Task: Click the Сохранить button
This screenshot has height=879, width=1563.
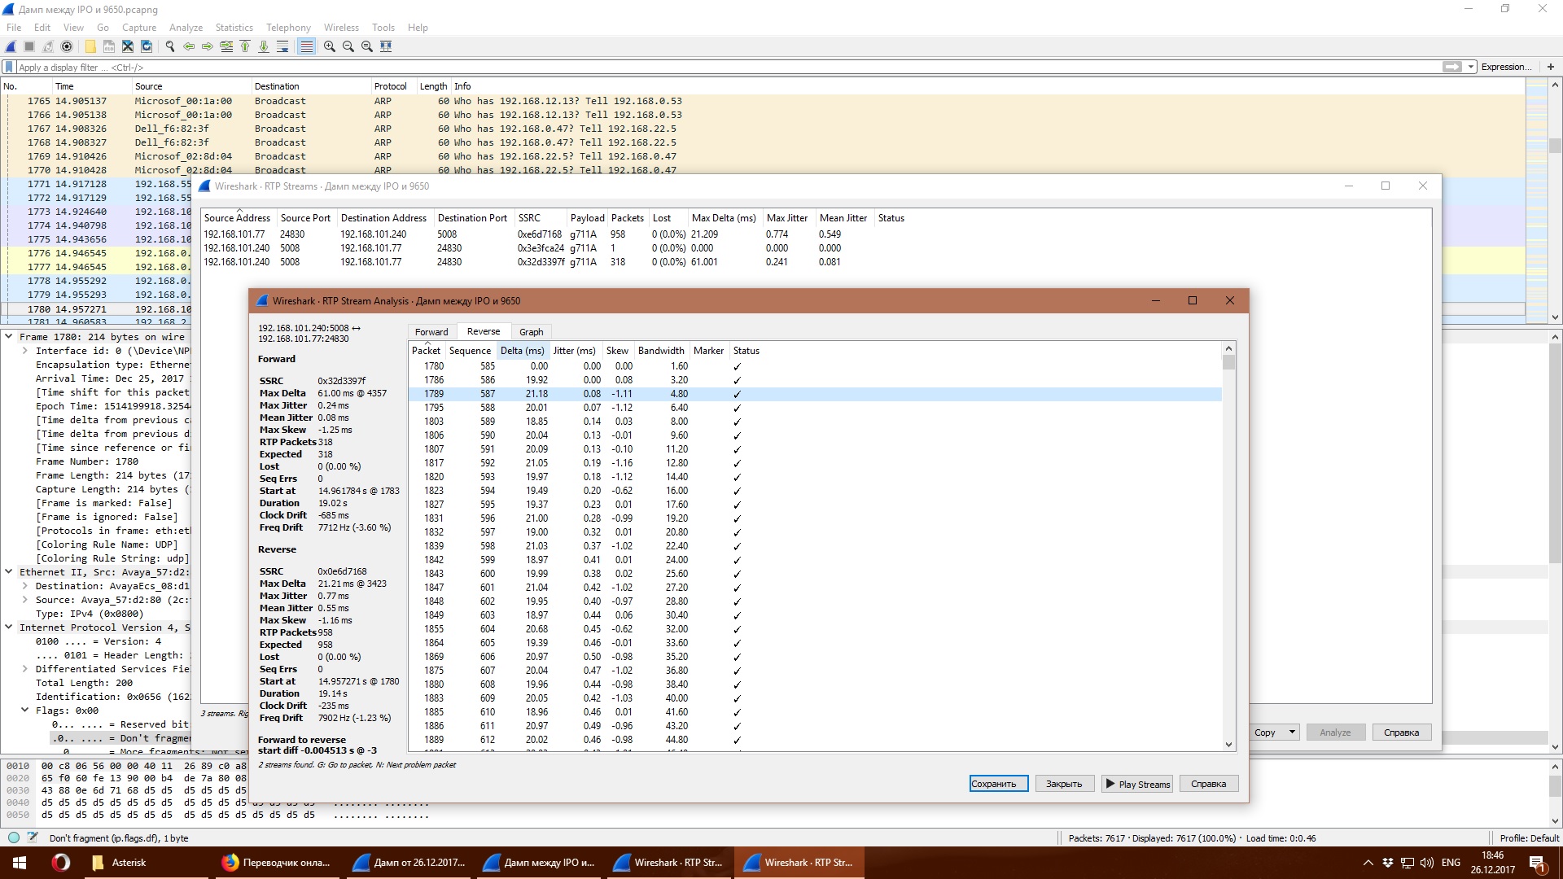Action: click(998, 784)
